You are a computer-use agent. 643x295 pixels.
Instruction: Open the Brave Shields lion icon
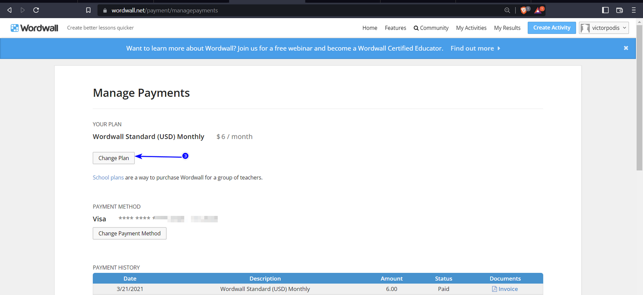pyautogui.click(x=524, y=10)
